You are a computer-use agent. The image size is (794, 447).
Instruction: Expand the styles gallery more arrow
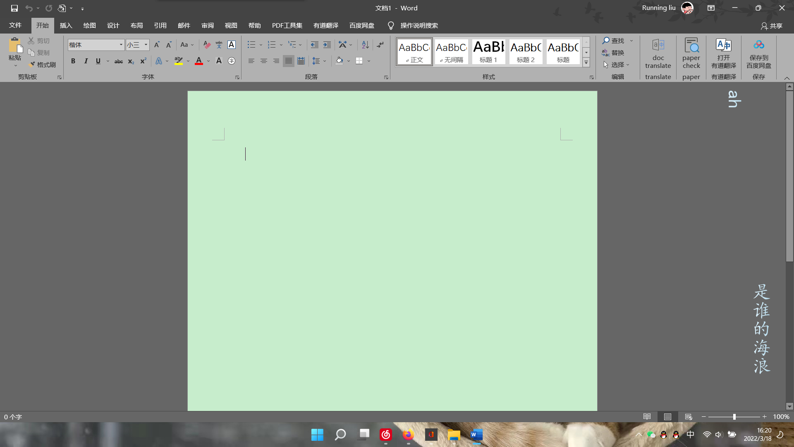(586, 62)
